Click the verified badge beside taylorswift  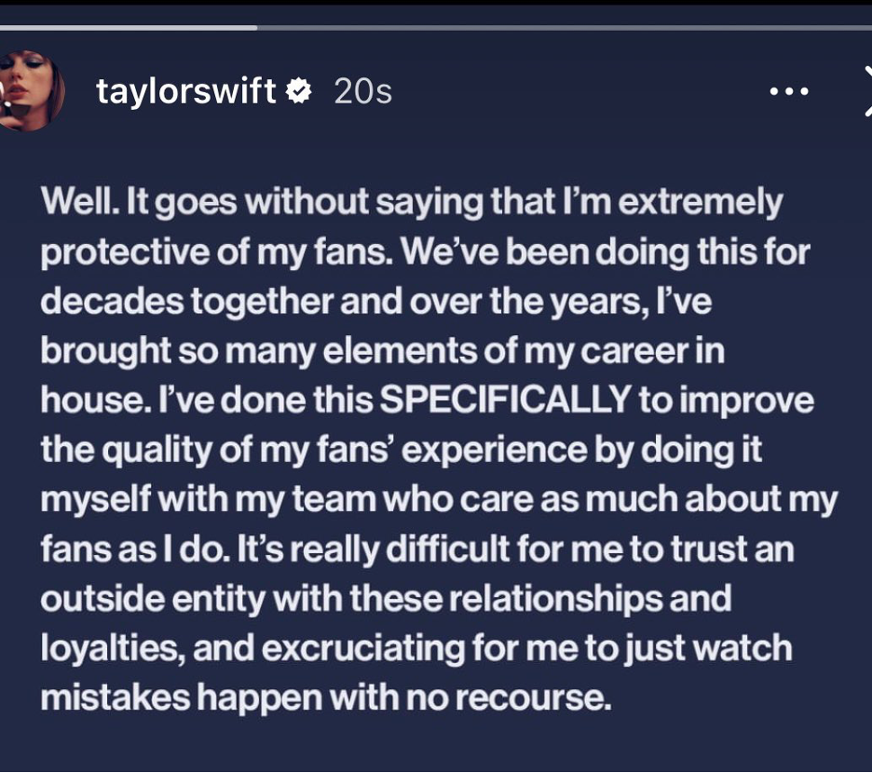(298, 91)
